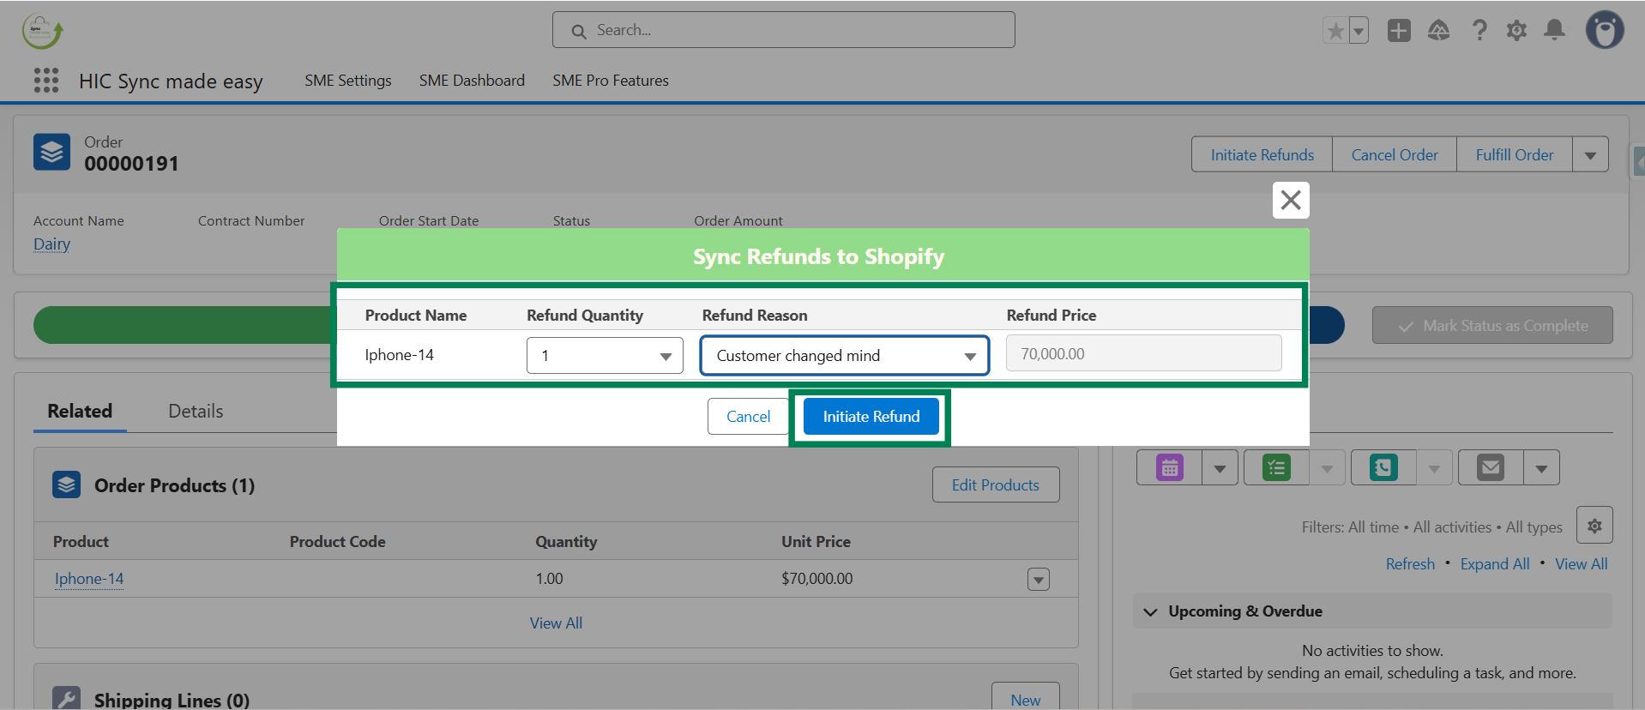
Task: Open the Iphone-14 product link
Action: coord(89,579)
